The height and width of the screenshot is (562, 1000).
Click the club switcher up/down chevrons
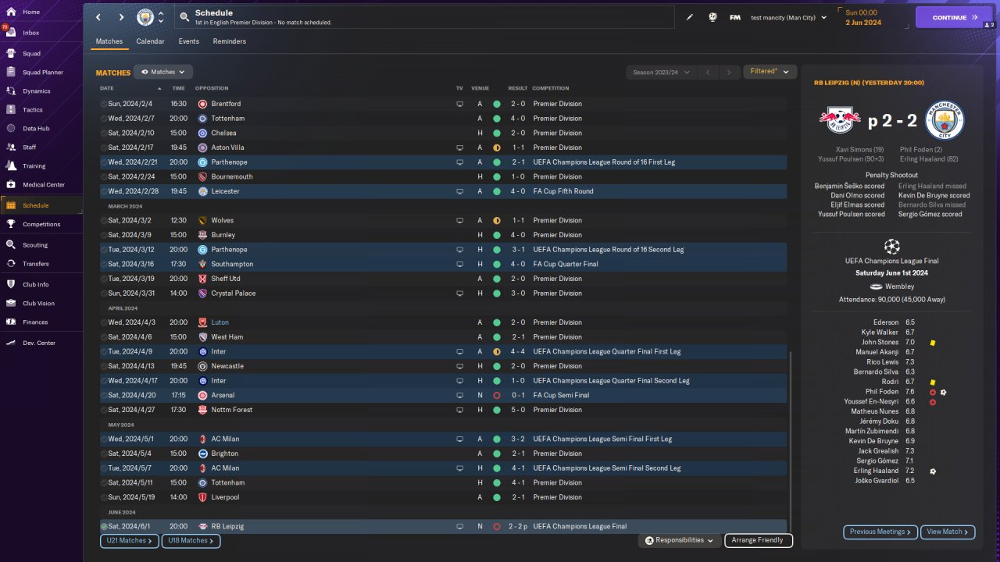[x=161, y=17]
